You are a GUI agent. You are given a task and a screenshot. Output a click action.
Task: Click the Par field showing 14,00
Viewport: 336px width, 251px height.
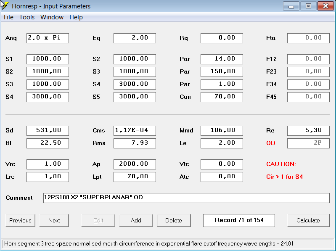coord(222,59)
